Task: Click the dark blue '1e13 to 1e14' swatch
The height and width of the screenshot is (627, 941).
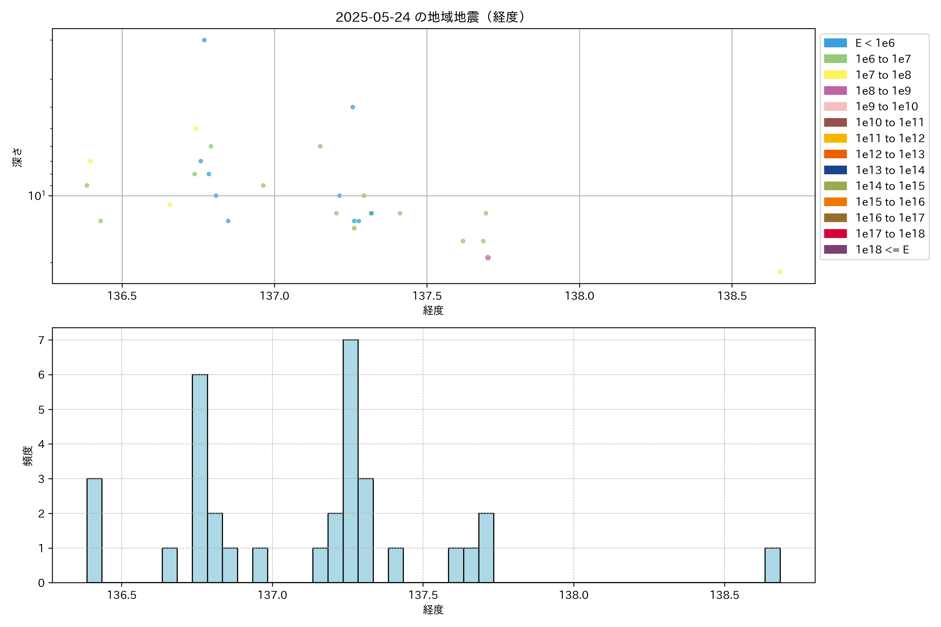Action: coord(835,170)
